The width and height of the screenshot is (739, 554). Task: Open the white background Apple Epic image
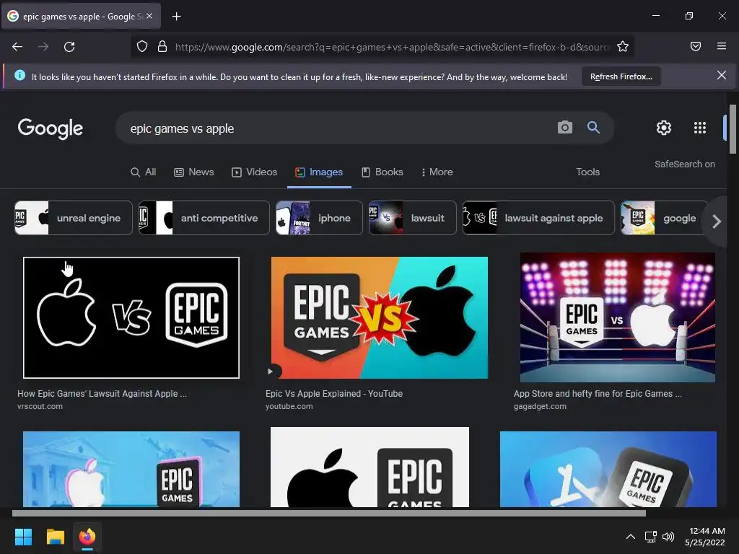coord(369,467)
